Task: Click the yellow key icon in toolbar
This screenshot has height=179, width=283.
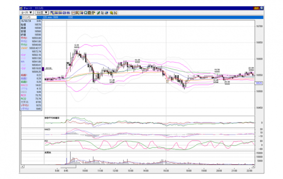Action: coord(112,13)
